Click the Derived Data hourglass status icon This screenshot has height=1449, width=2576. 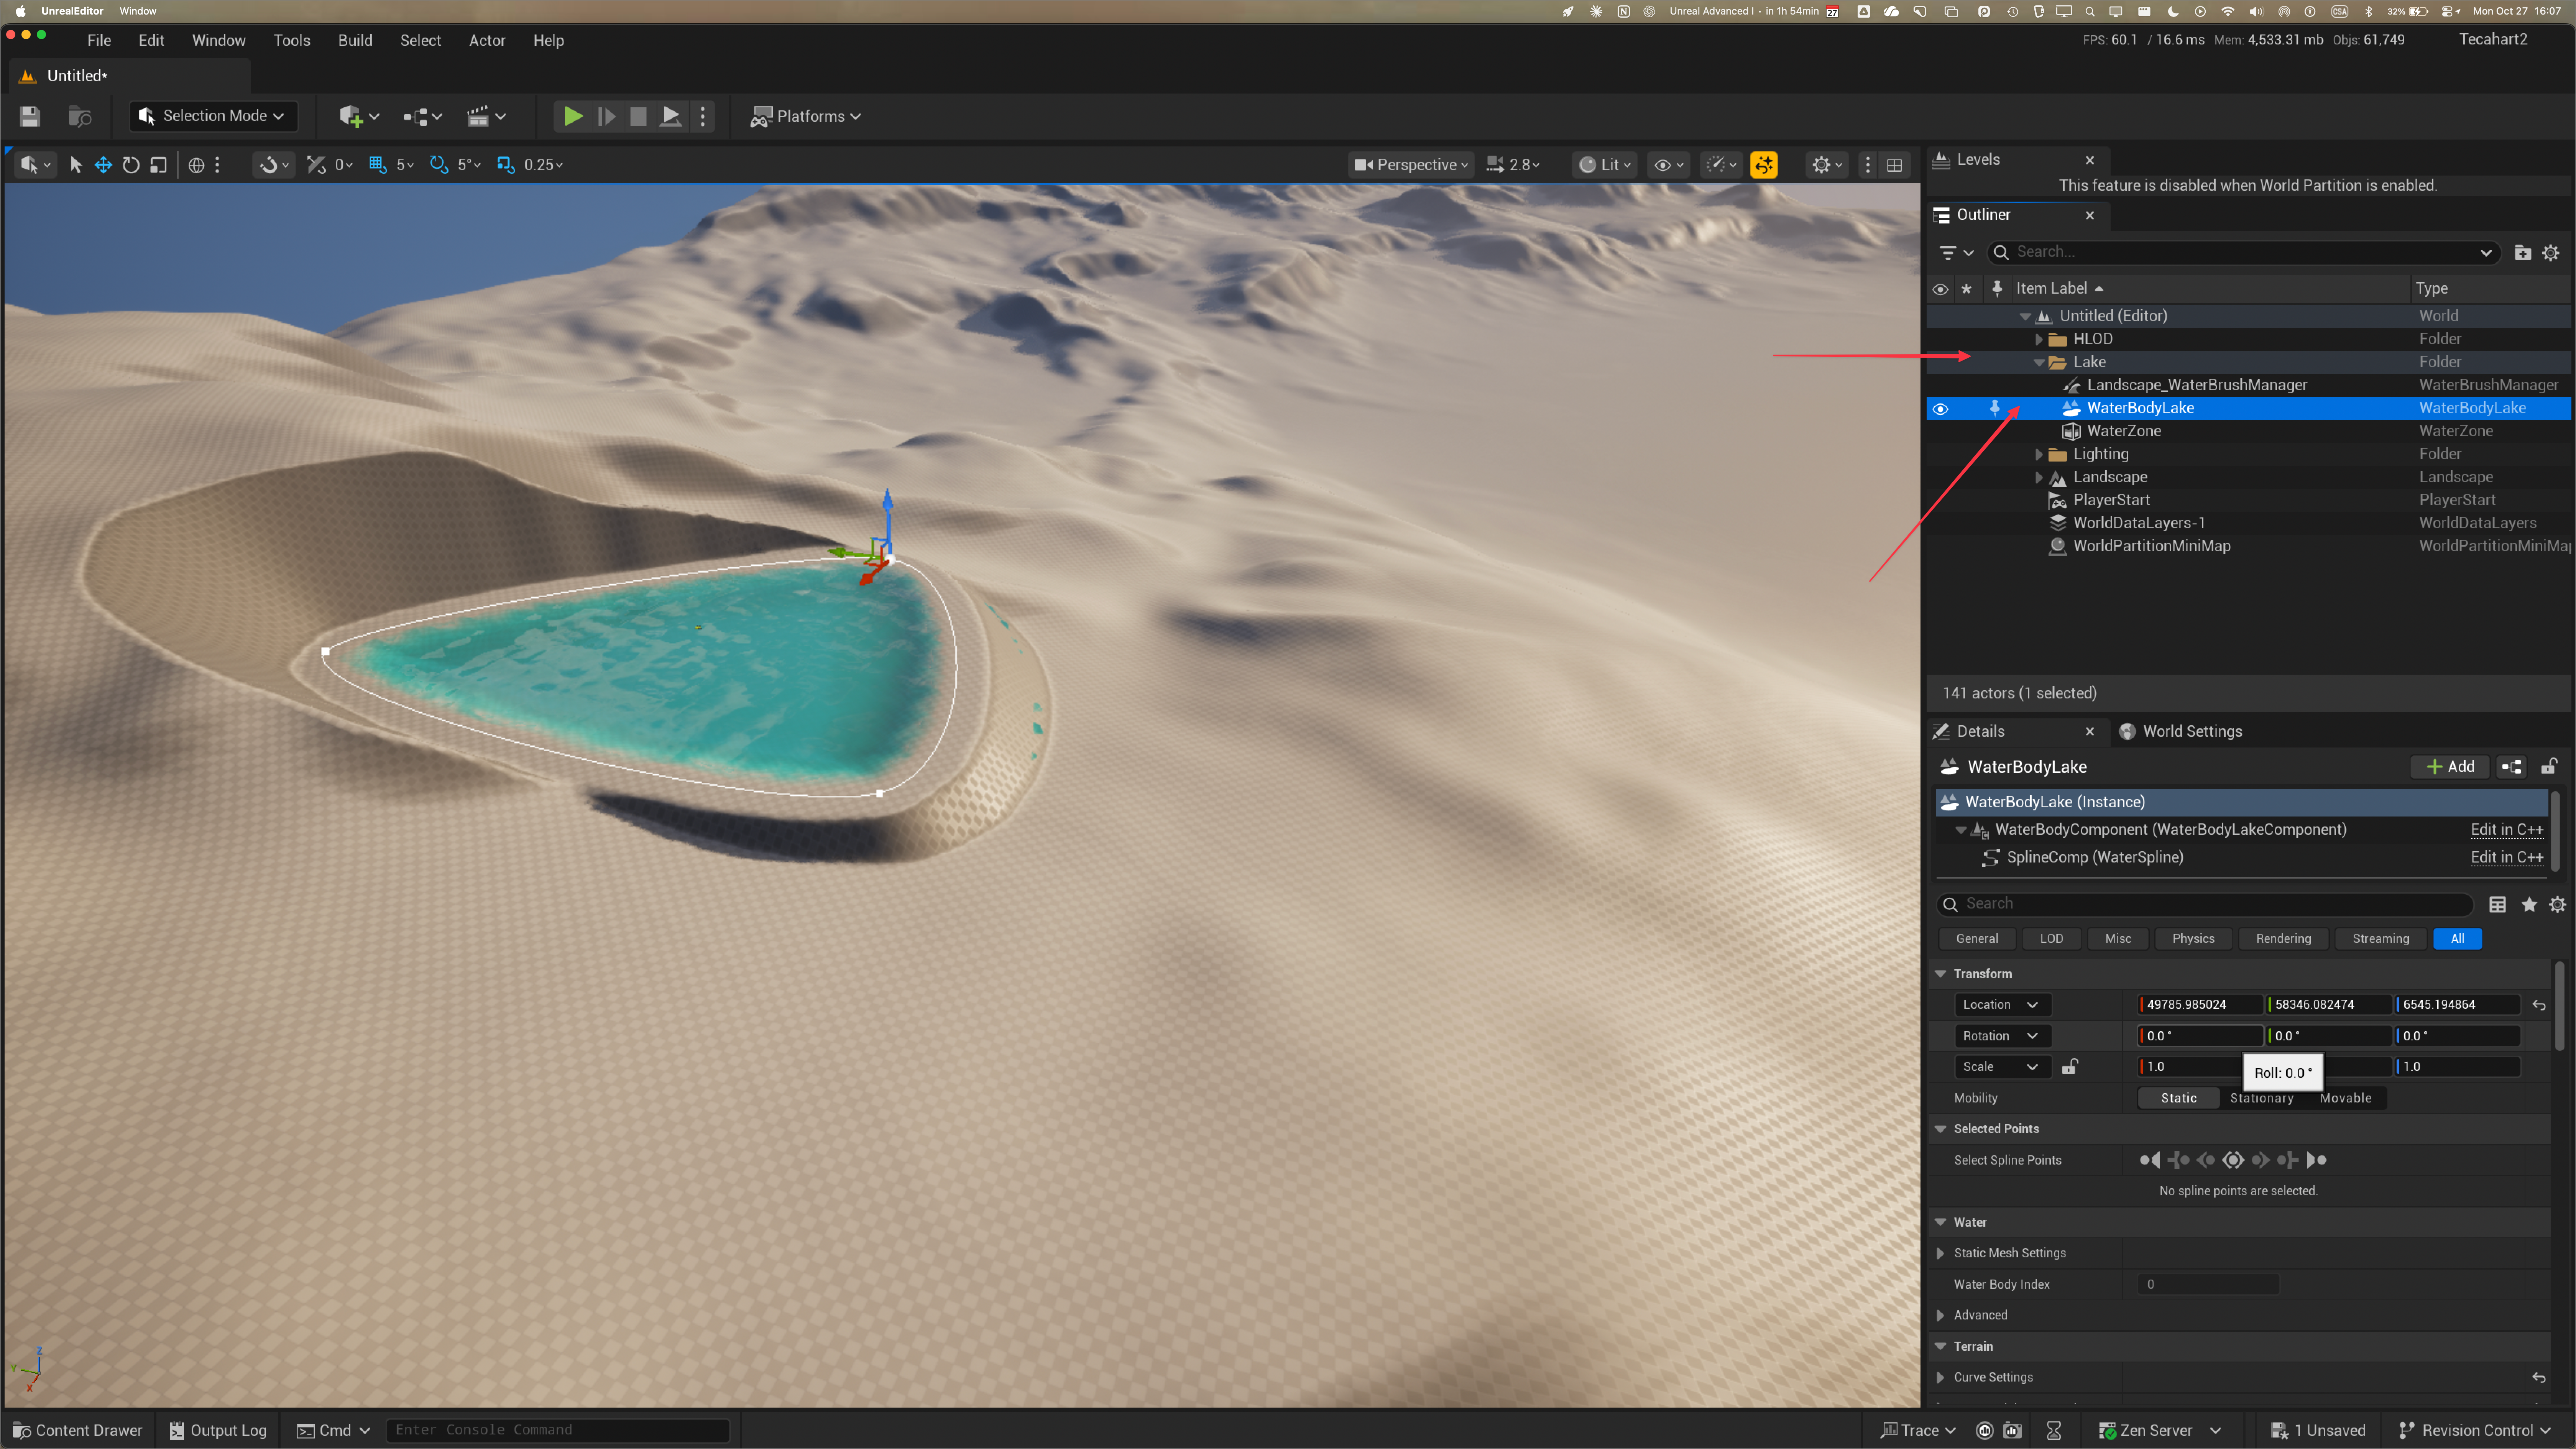coord(2054,1431)
